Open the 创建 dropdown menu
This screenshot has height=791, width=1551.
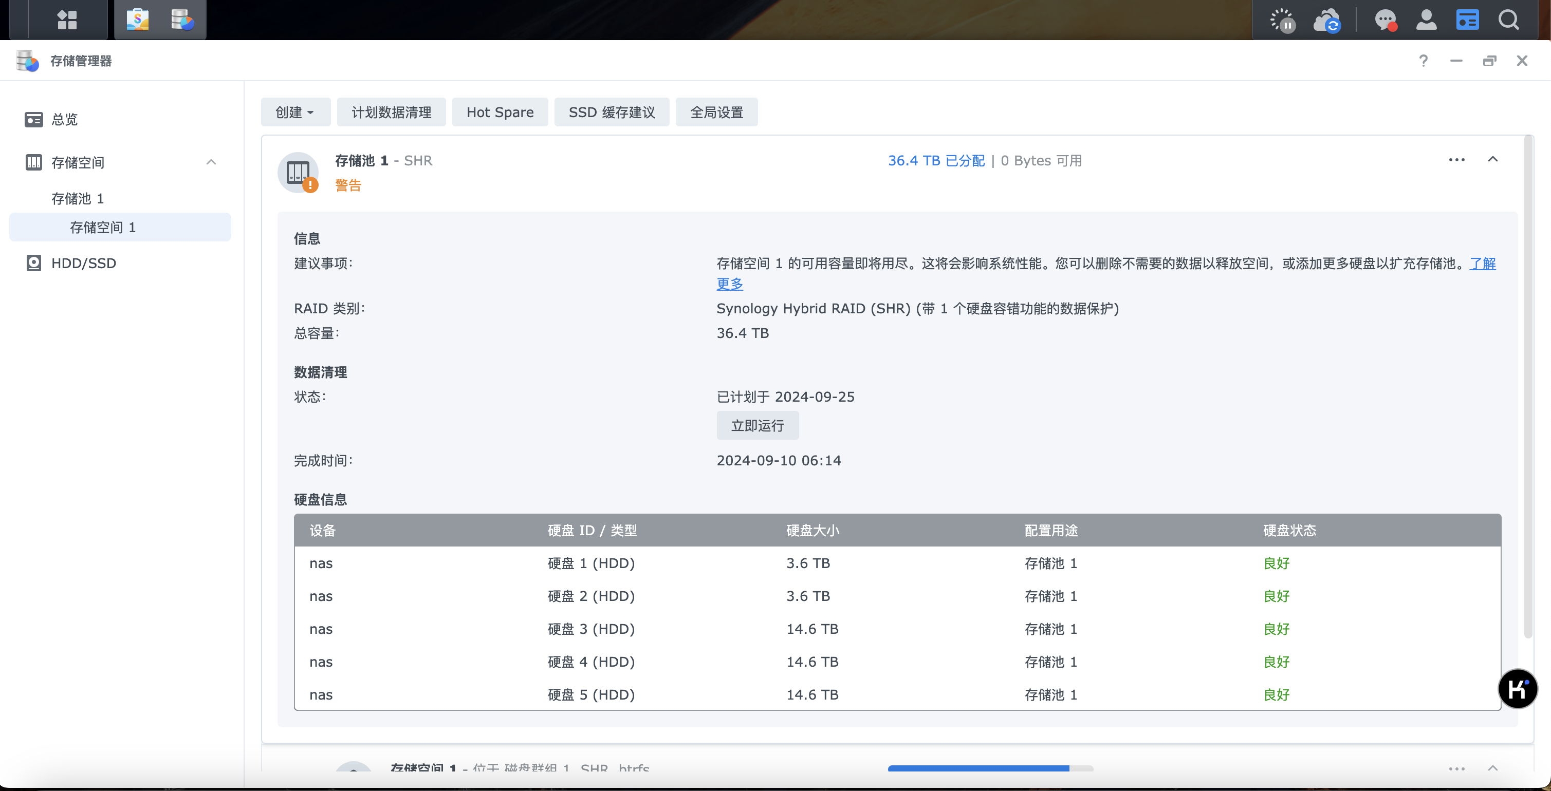point(295,112)
